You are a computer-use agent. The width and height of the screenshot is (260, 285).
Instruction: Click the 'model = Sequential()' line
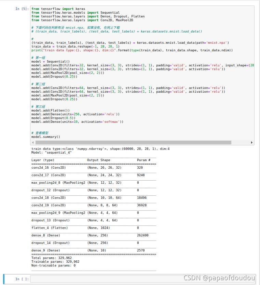click(51, 62)
